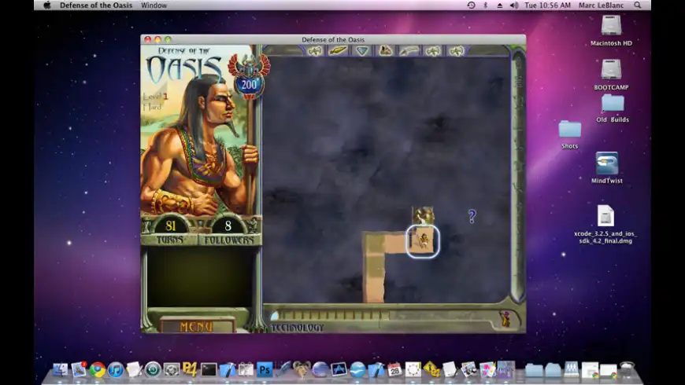Screen dimensions: 685x385
Task: Click the Technology progress bar
Action: click(330, 315)
